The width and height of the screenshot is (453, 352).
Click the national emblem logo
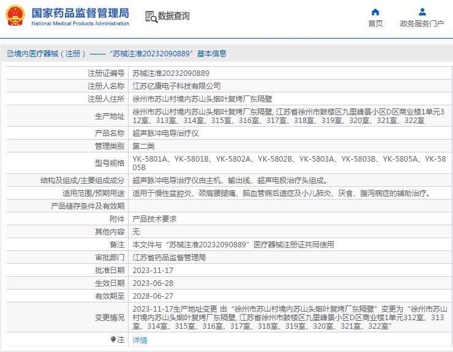point(15,16)
